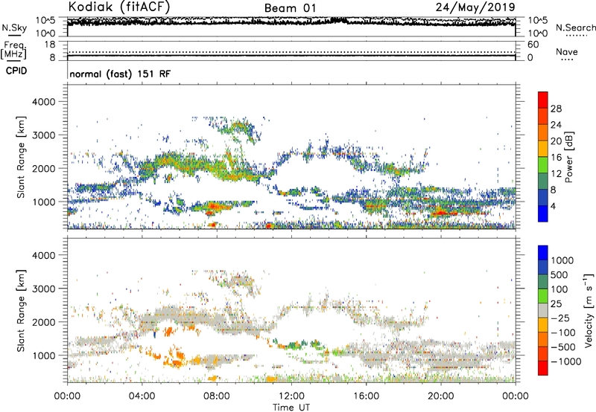This screenshot has height=412, width=596.
Task: Click the '28' power colorbar tick
Action: [556, 109]
